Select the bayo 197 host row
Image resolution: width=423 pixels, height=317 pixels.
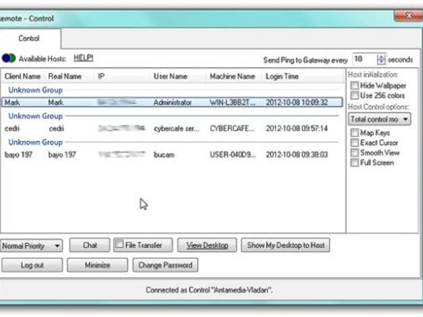(x=172, y=155)
